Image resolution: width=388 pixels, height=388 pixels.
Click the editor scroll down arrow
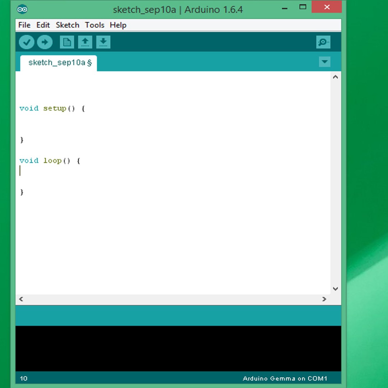[336, 289]
